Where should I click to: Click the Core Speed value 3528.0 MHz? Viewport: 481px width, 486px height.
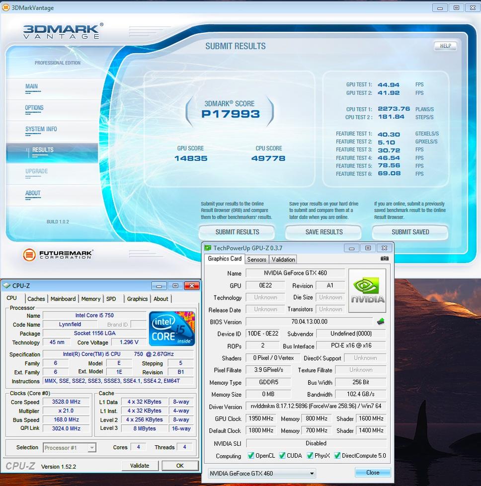pos(66,402)
